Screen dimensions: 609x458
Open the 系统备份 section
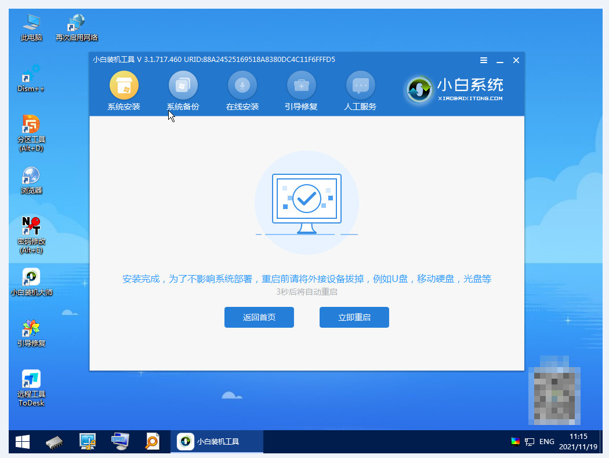[x=183, y=91]
